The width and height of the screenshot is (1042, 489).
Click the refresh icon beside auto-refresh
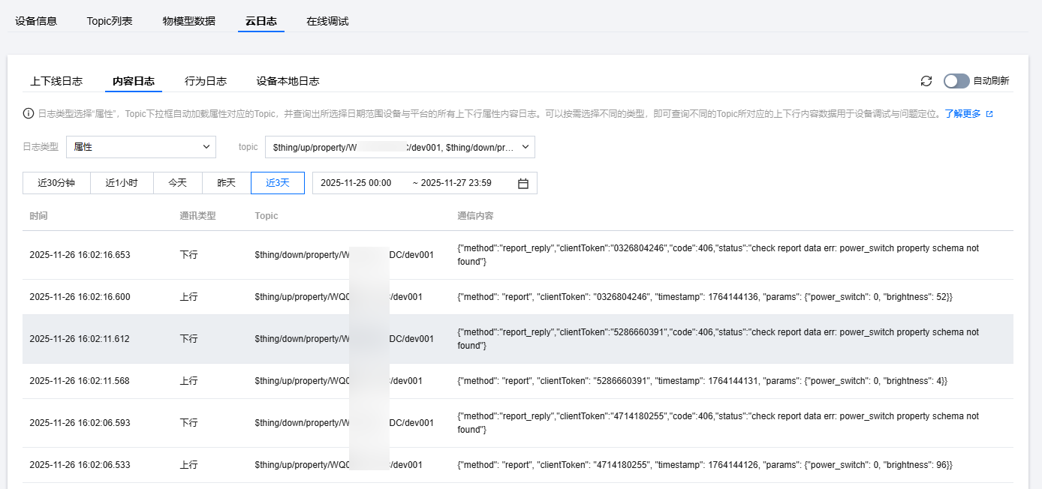pos(926,81)
